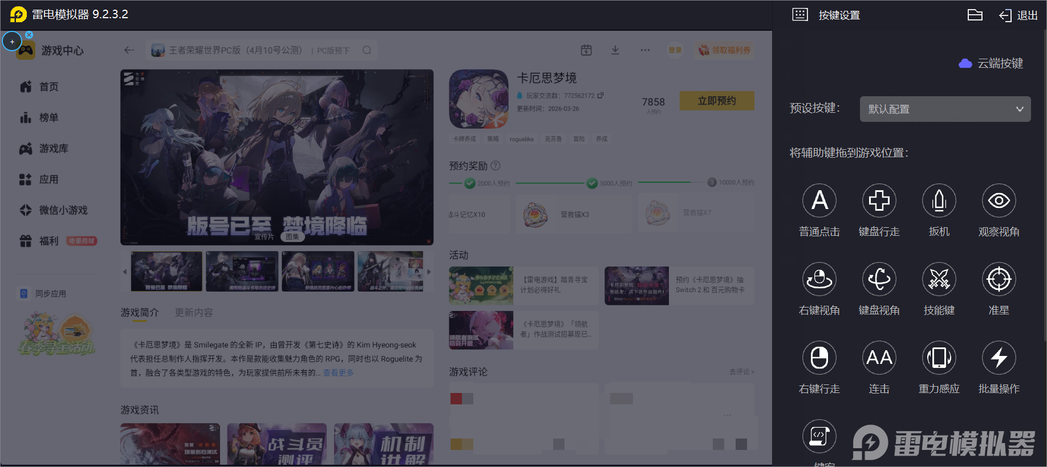Select the 克苏鲁 tag
Image resolution: width=1047 pixels, height=467 pixels.
(553, 139)
